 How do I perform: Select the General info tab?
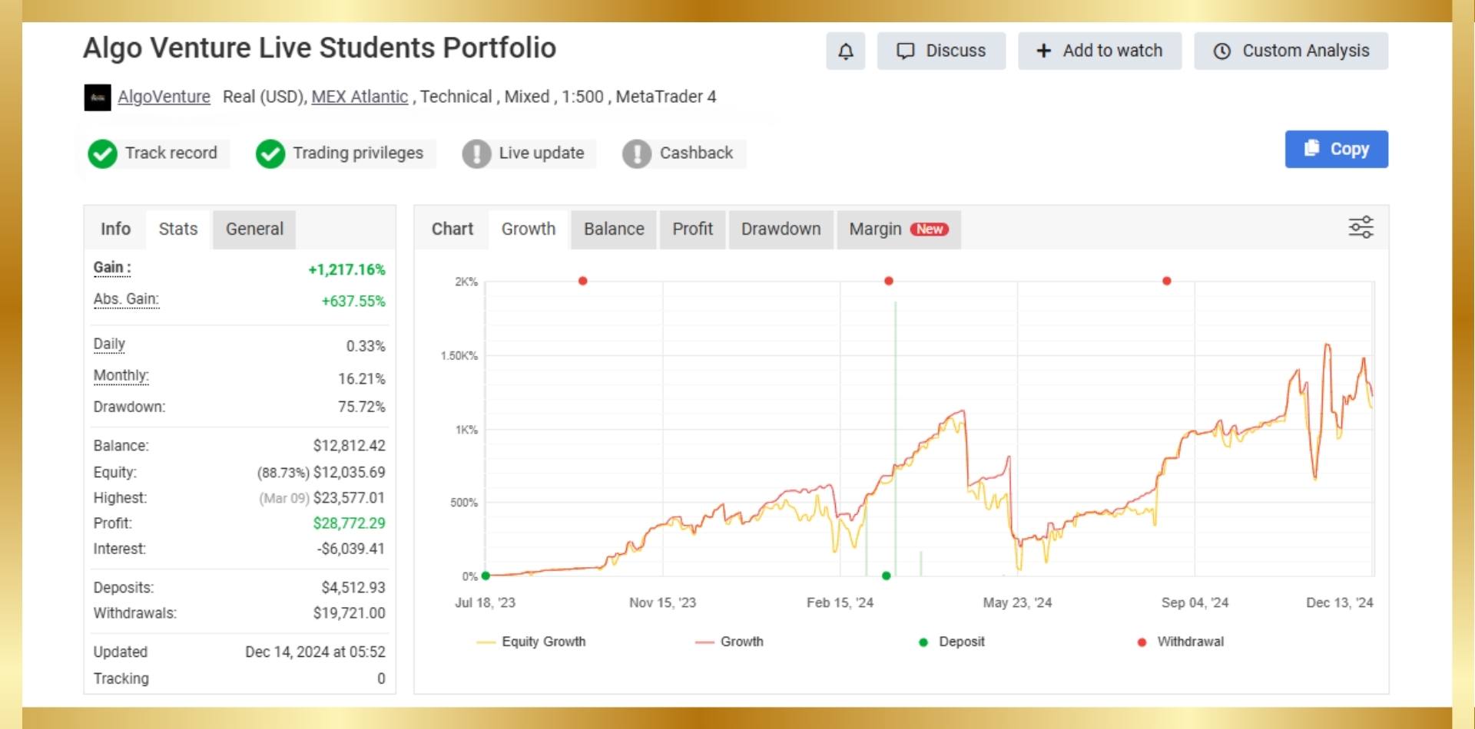coord(254,229)
